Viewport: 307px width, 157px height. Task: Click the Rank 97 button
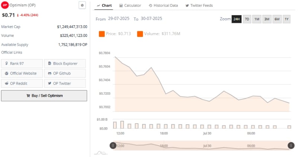pyautogui.click(x=22, y=63)
